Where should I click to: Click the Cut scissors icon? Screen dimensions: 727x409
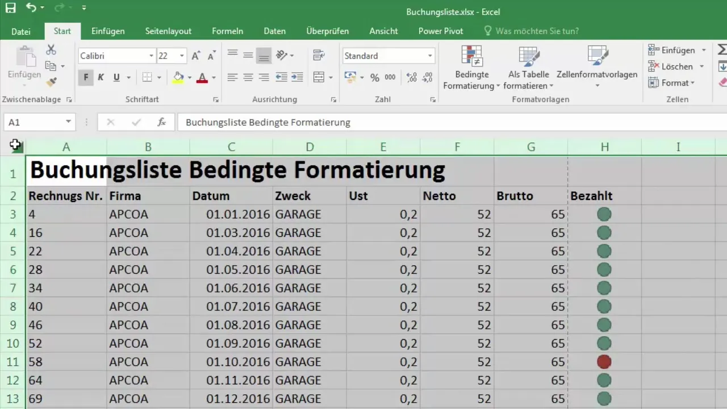coord(51,51)
